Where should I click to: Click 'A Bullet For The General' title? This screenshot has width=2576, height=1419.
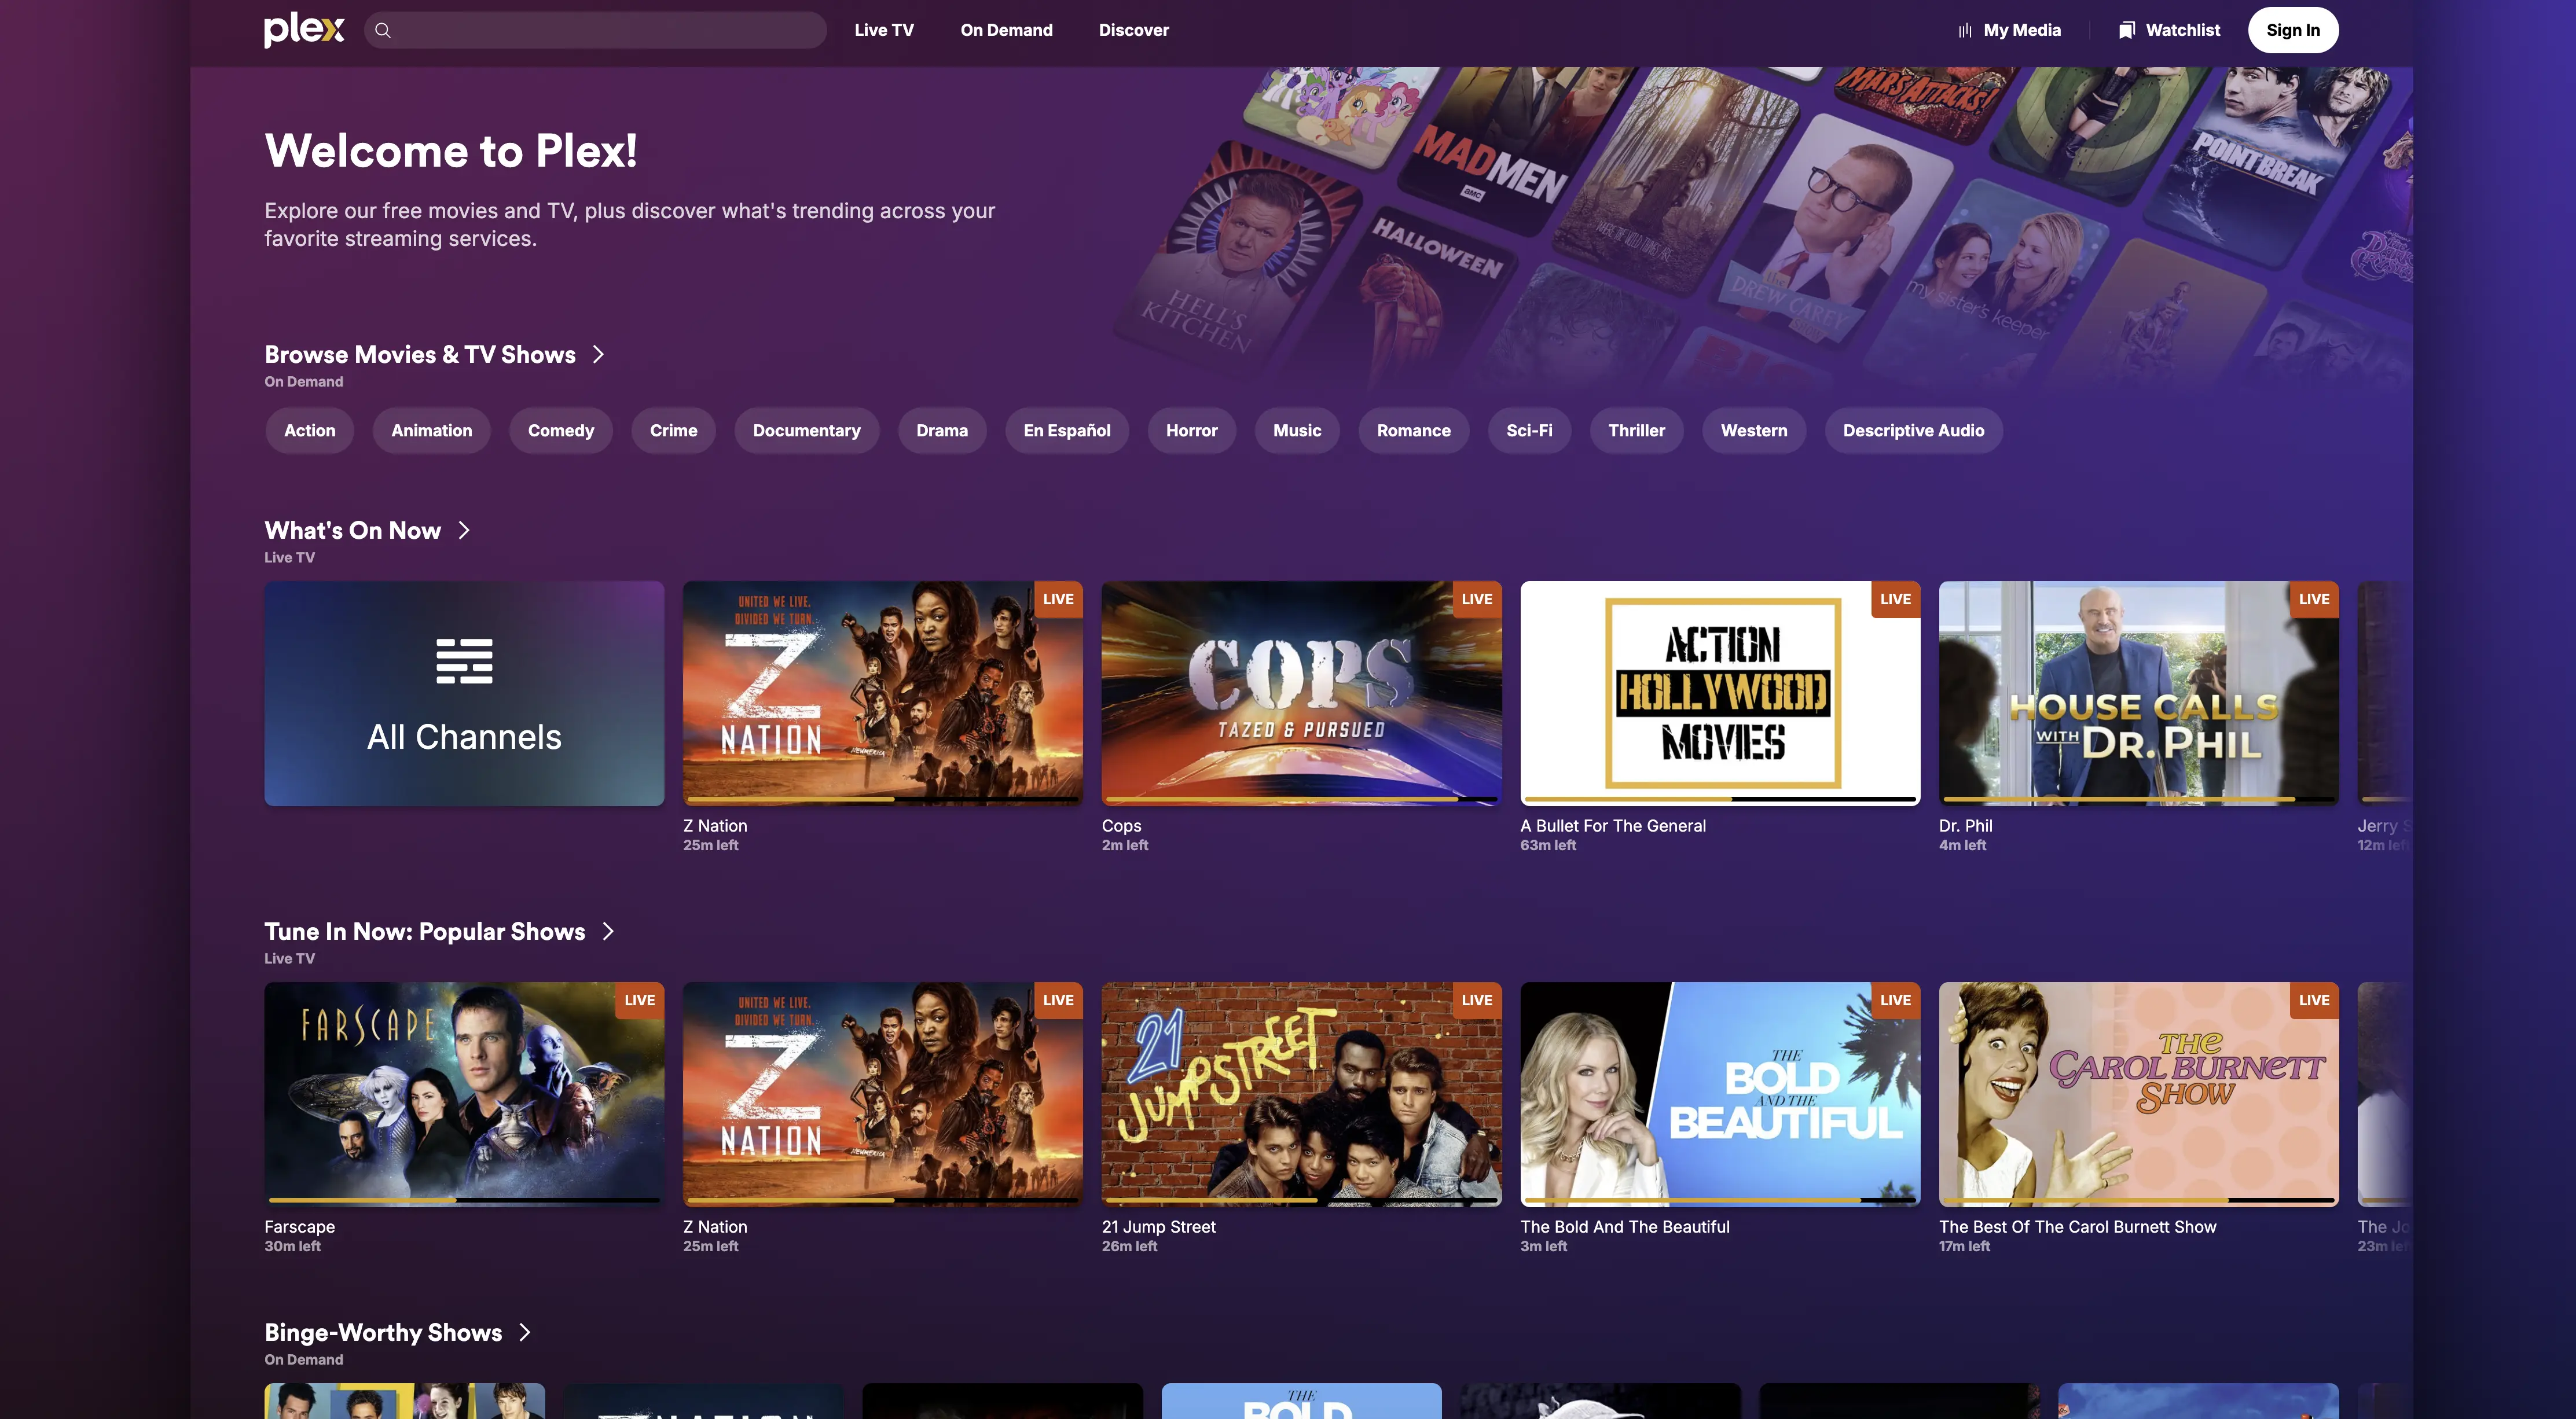(1613, 826)
